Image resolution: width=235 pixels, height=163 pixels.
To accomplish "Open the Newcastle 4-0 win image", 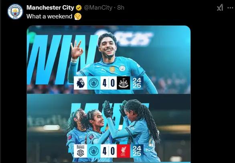I will point(109,60).
